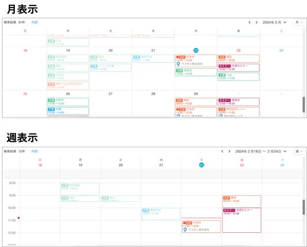Open blue 13:00 work event on Feb 26
Screen dimensions: 307x247
point(68,111)
